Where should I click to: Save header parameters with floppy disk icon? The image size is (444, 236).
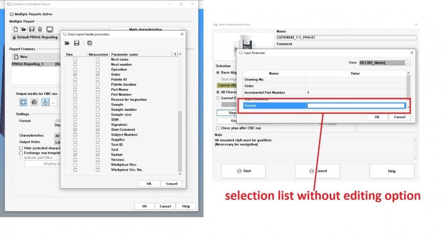[77, 43]
